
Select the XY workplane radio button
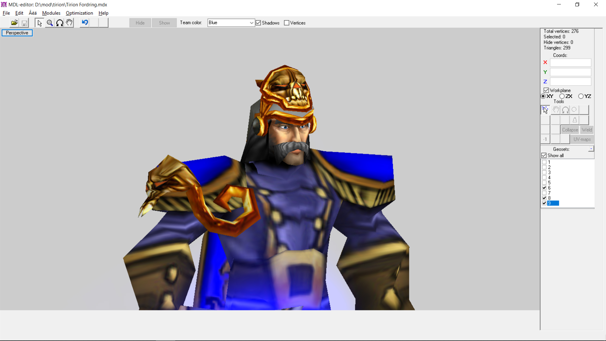tap(543, 96)
